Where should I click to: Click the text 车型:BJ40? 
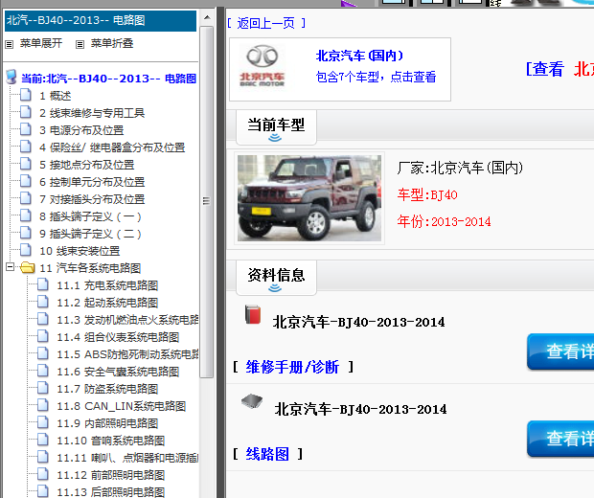(x=427, y=194)
